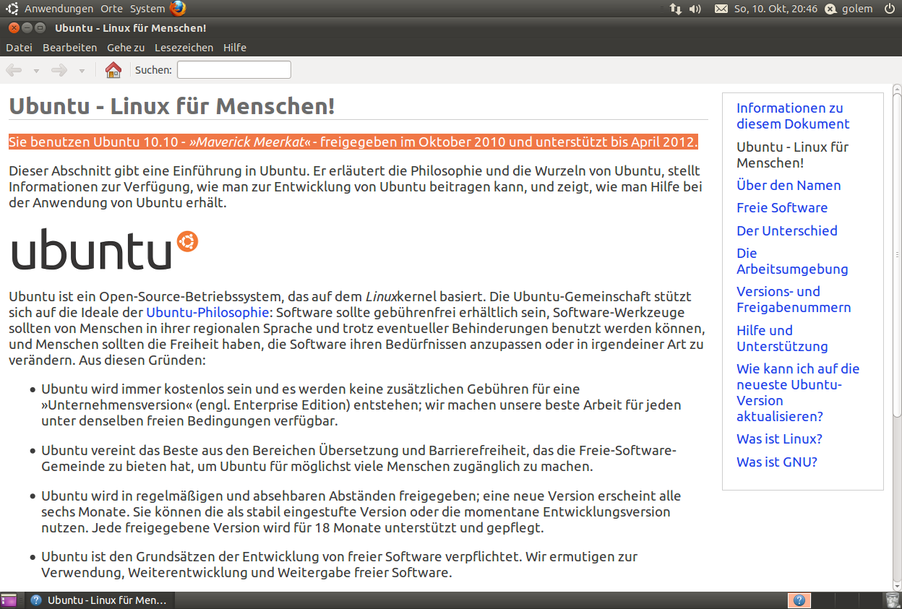Open the messaging envelope indicator

click(x=721, y=9)
